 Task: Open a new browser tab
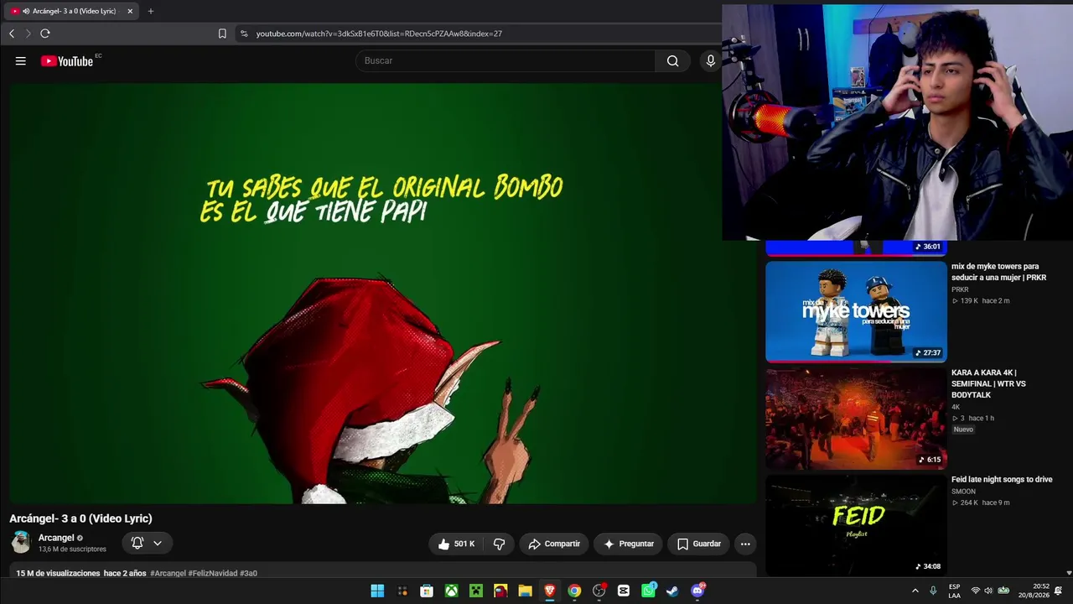151,11
